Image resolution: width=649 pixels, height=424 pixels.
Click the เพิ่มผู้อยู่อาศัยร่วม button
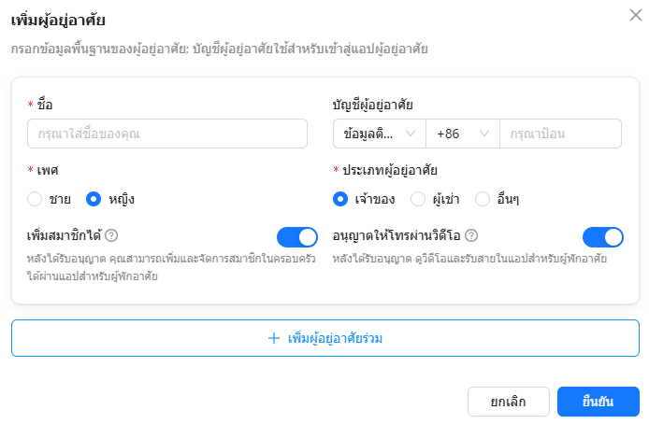pyautogui.click(x=325, y=338)
